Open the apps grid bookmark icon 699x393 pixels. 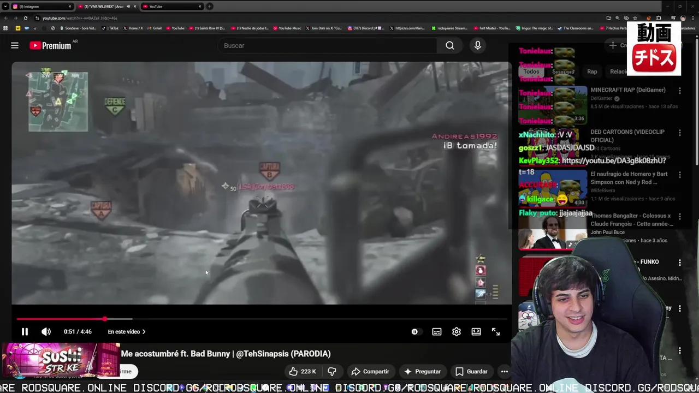[x=5, y=28]
